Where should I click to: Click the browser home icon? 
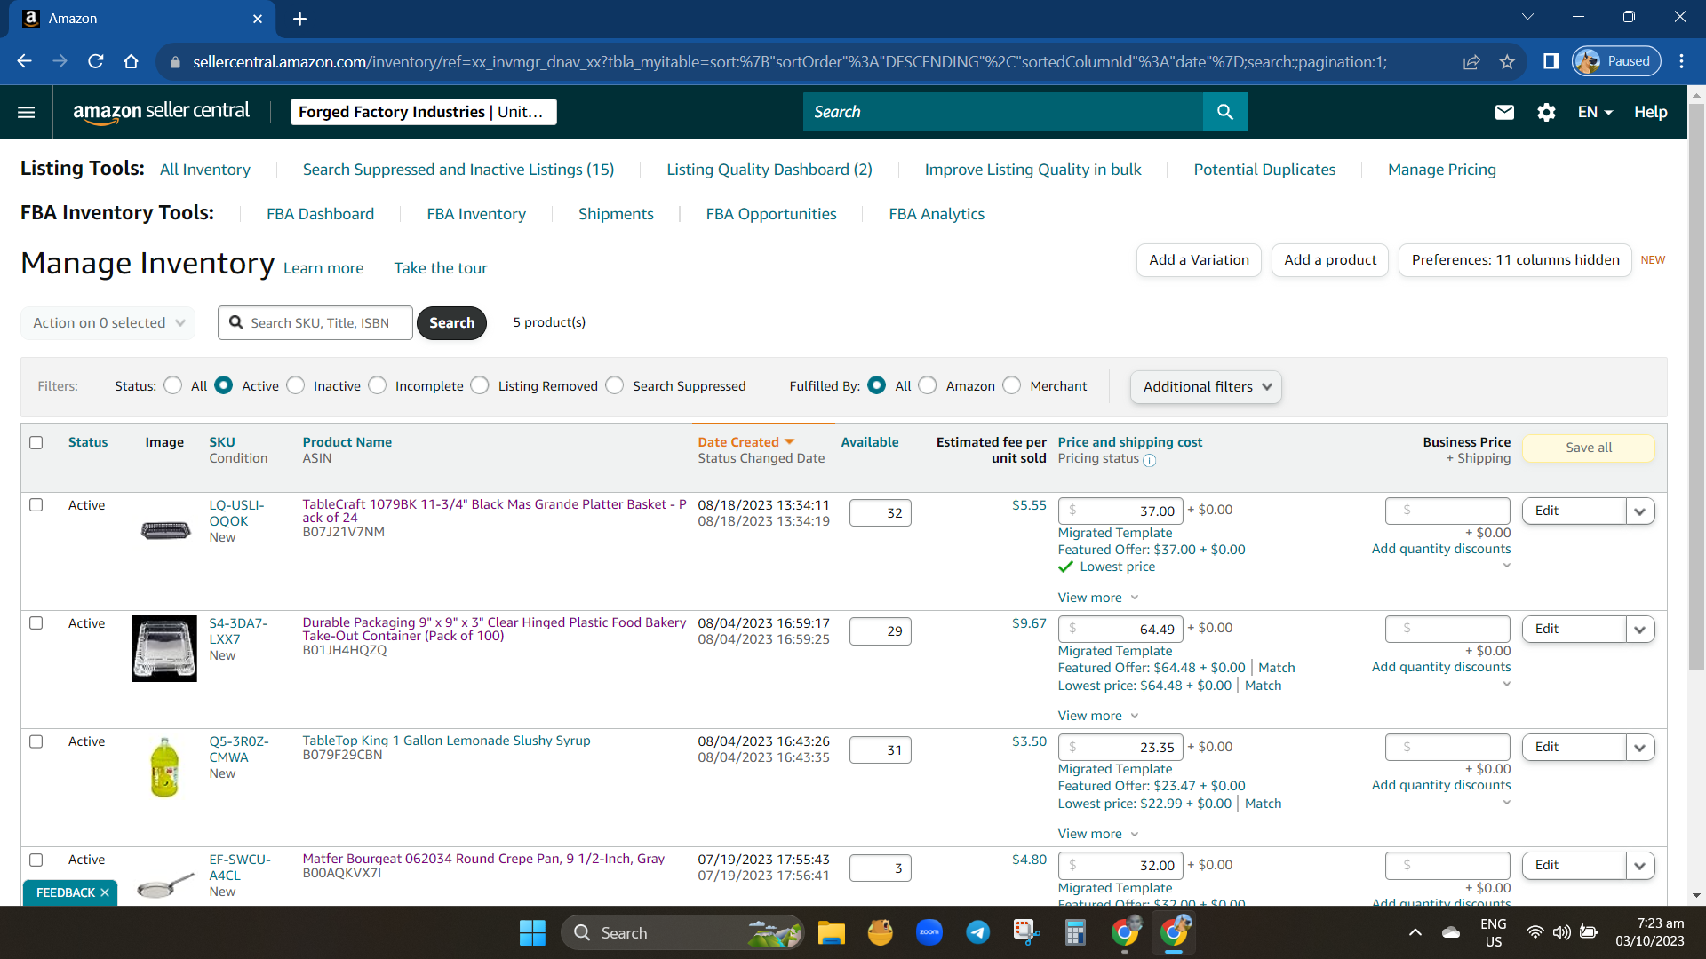pos(132,61)
